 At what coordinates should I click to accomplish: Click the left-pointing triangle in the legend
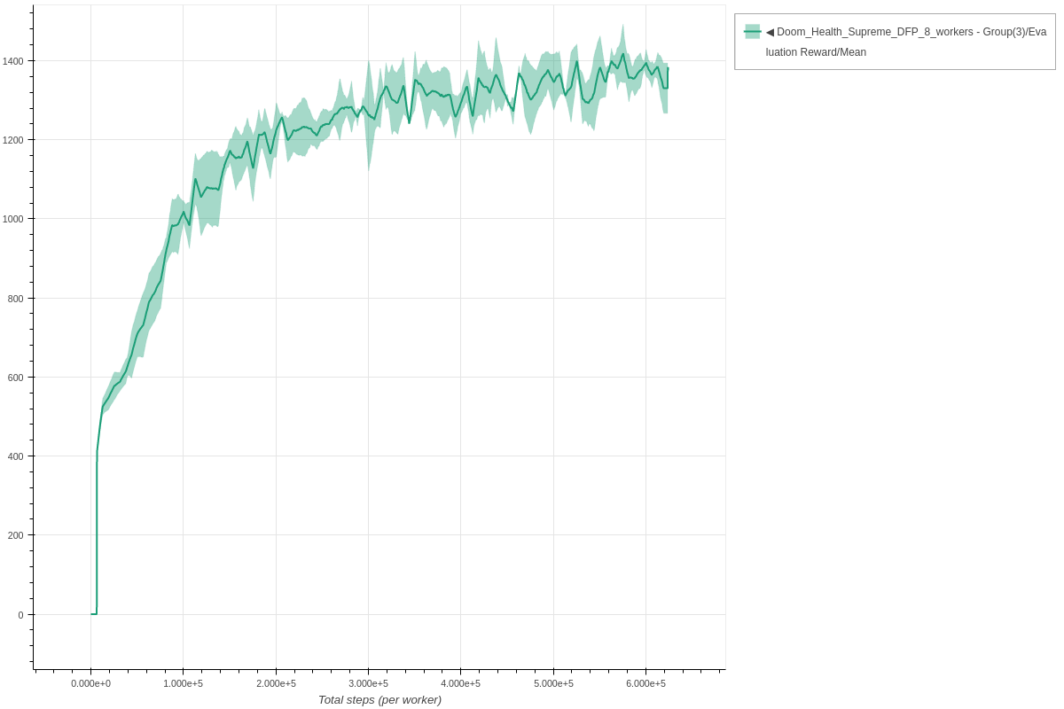pyautogui.click(x=770, y=32)
